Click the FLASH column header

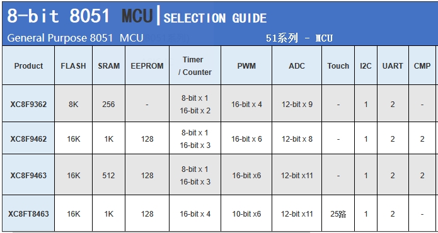coord(73,66)
